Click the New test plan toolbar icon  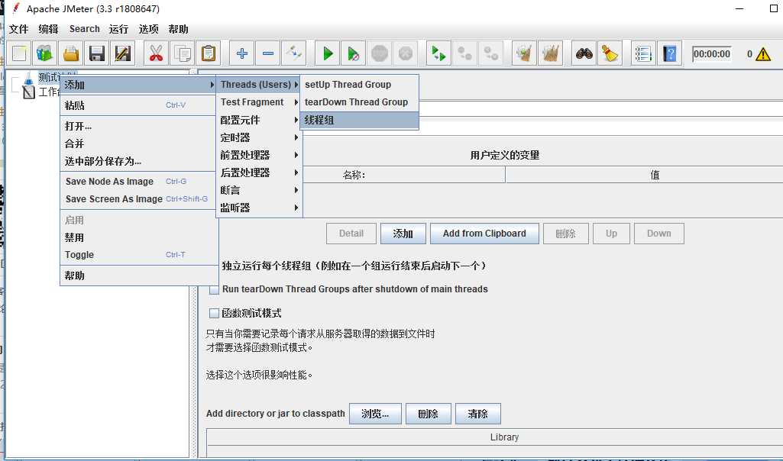coord(19,53)
